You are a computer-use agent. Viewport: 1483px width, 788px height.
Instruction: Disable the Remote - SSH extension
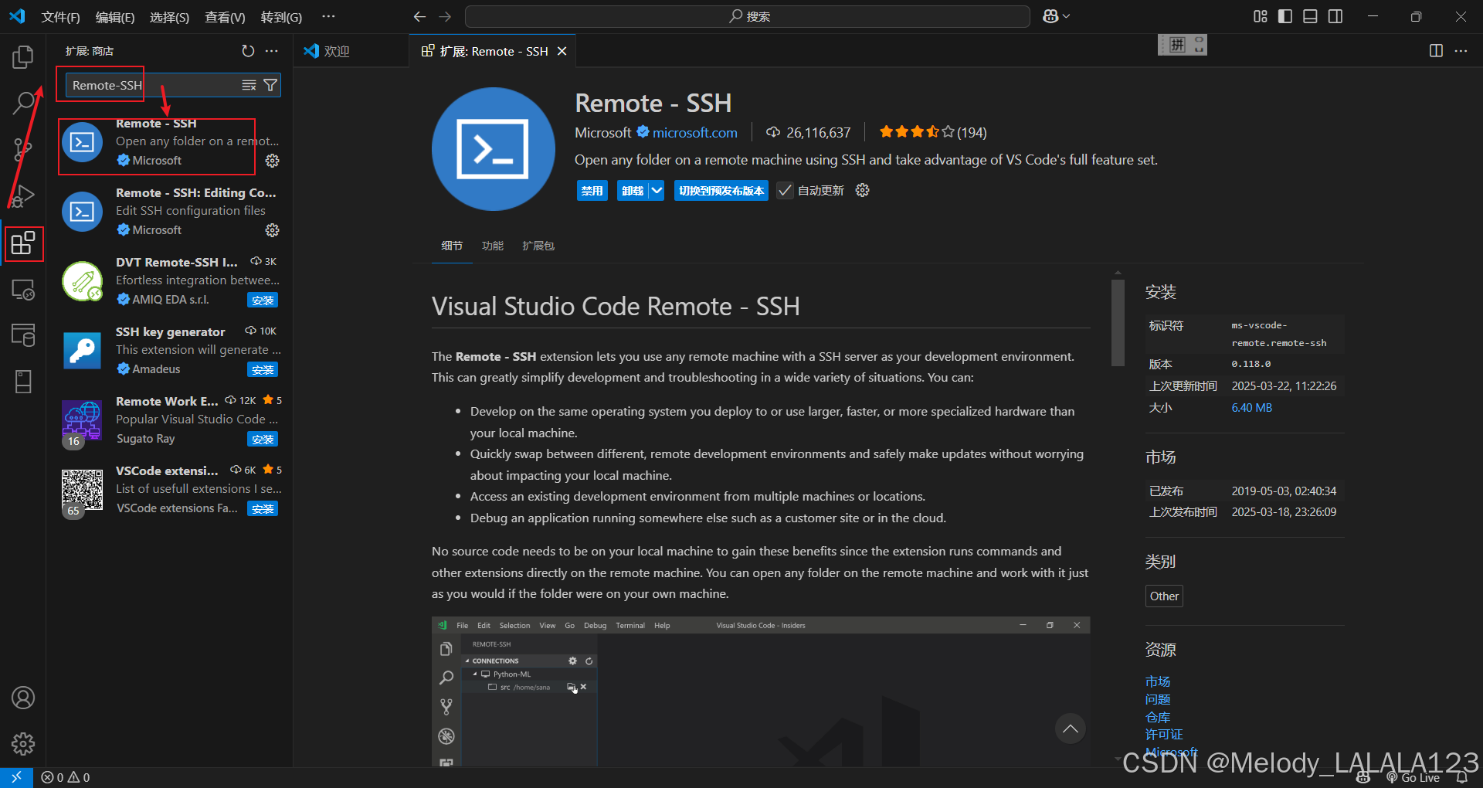[592, 190]
